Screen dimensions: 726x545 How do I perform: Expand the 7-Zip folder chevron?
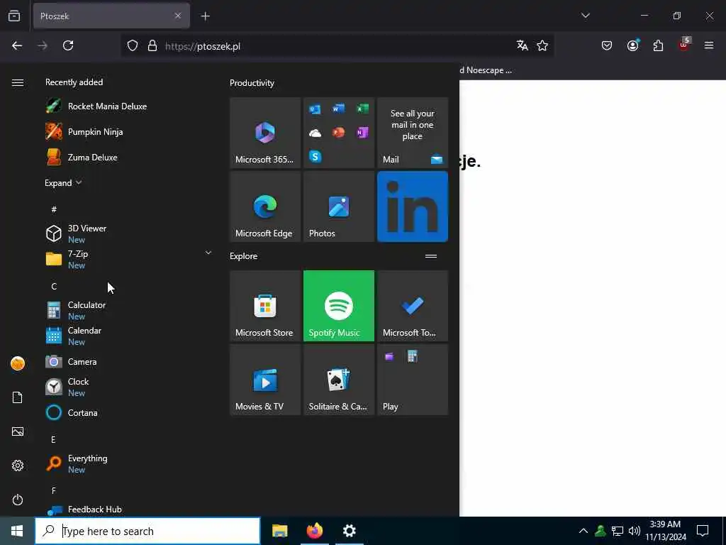tap(208, 253)
